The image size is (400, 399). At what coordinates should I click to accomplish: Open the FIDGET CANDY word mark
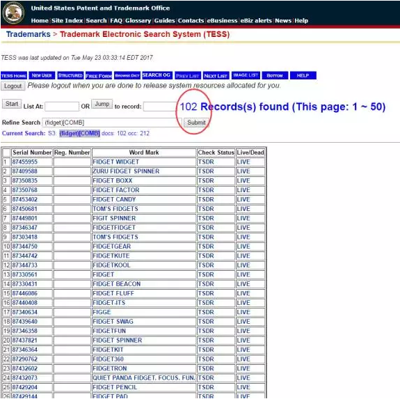(x=114, y=199)
